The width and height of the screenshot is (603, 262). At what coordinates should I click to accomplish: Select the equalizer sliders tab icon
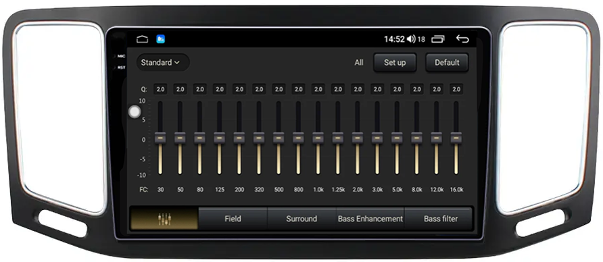[164, 219]
